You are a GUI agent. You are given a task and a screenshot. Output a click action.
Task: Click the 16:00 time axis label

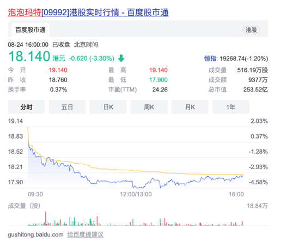click(236, 194)
